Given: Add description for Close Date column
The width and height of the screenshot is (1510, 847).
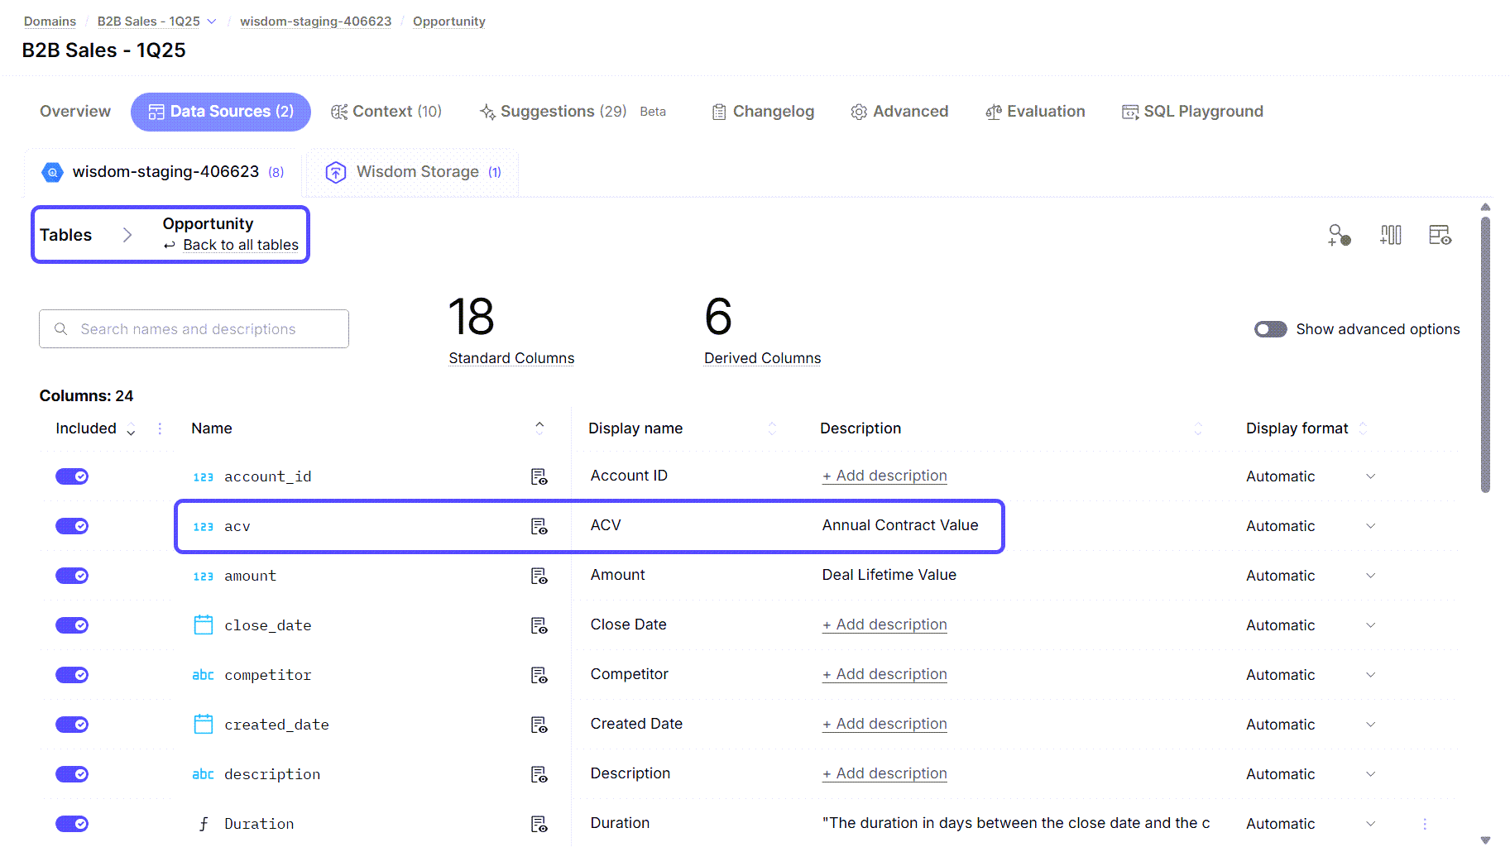Looking at the screenshot, I should click(x=884, y=624).
